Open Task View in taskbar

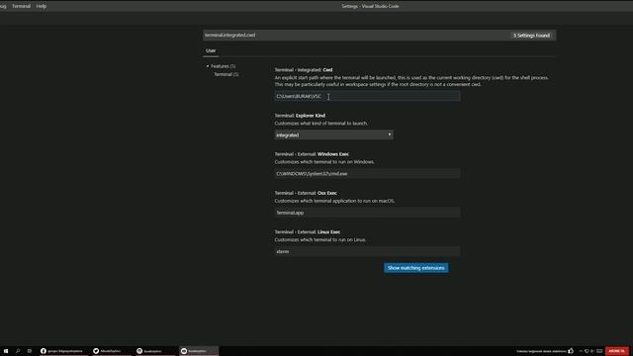coord(30,351)
